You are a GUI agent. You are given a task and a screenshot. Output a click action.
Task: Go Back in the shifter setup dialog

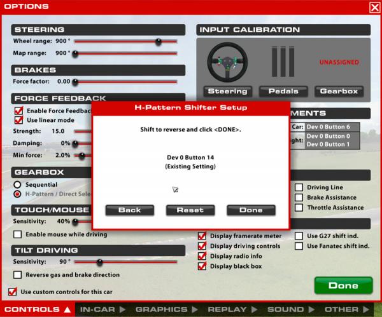129,210
